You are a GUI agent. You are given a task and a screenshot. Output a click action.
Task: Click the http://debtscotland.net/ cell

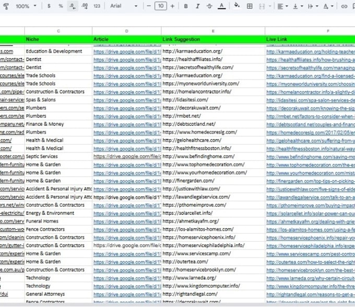213,124
